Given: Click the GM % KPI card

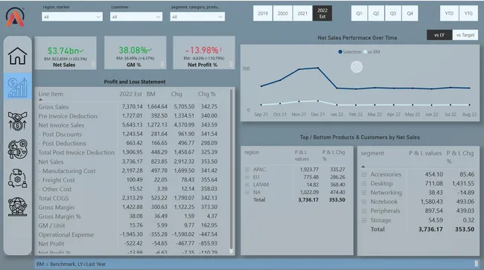Looking at the screenshot, I should click(x=136, y=53).
